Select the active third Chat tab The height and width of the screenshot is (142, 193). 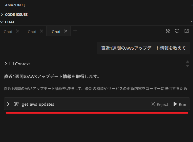point(56,32)
